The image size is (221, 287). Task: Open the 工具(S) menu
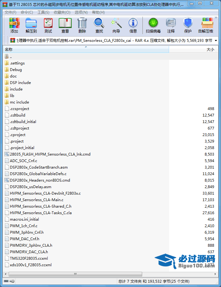coord(43,12)
